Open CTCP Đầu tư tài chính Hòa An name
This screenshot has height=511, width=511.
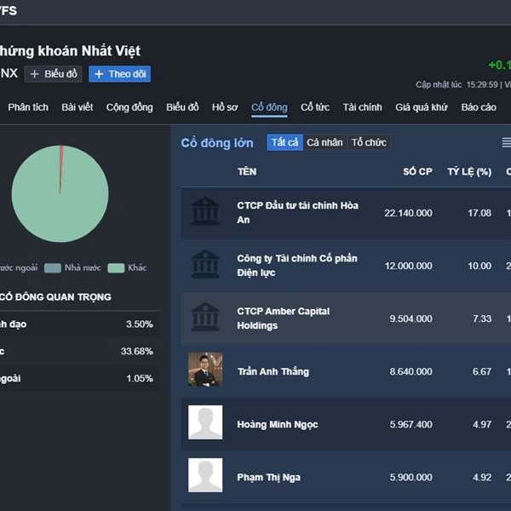pos(297,212)
